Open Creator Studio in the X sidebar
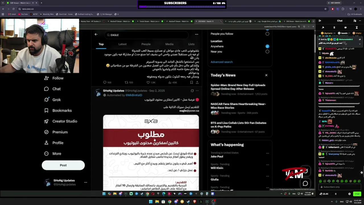 pos(61,121)
